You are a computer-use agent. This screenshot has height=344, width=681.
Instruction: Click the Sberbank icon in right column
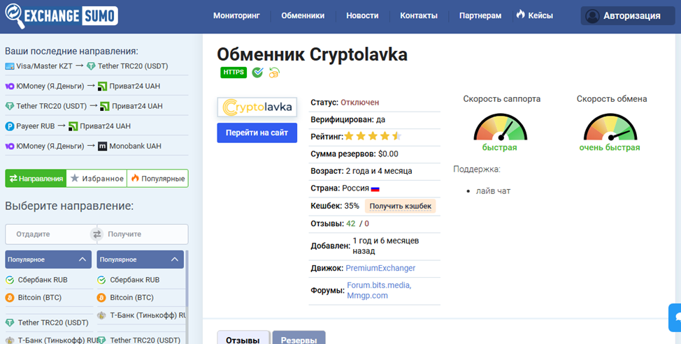coord(101,280)
